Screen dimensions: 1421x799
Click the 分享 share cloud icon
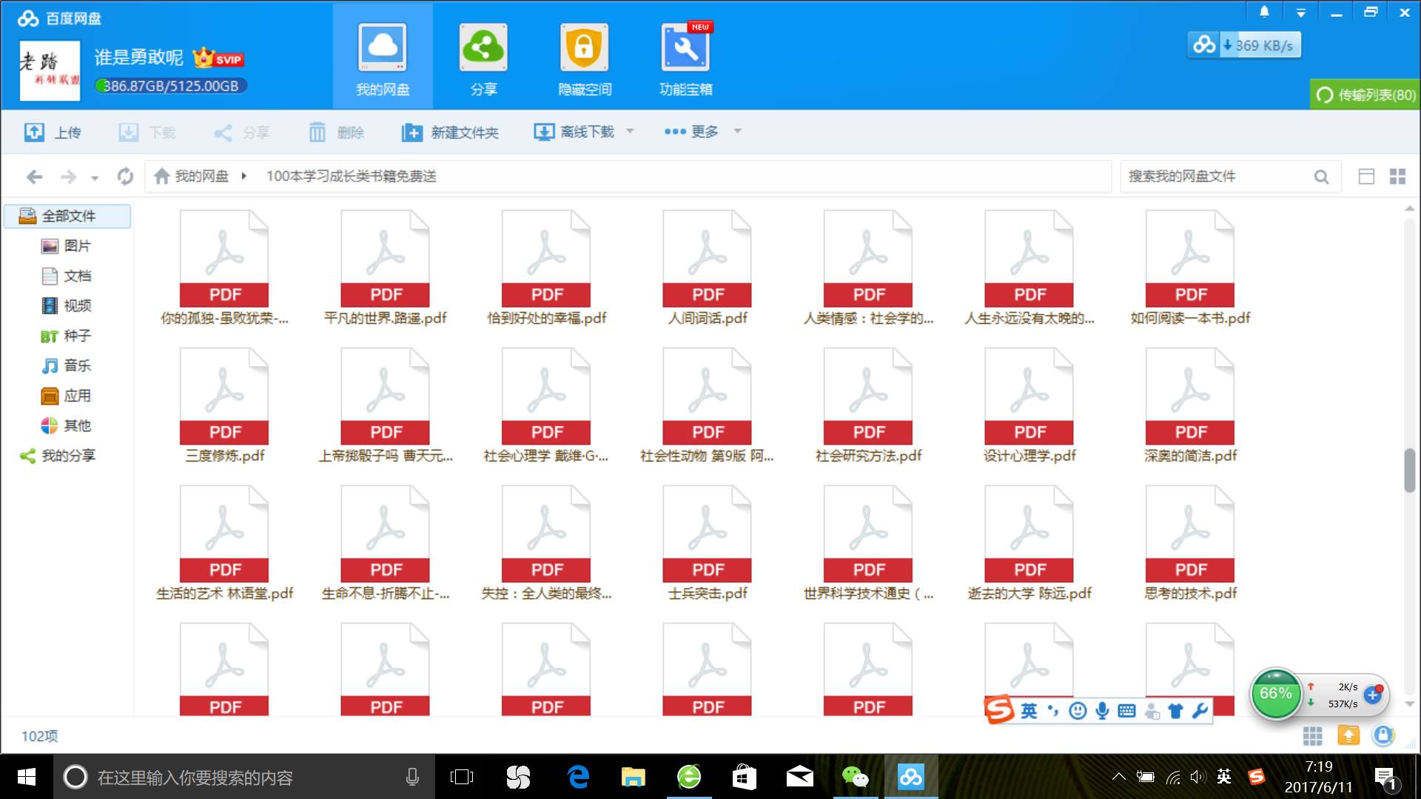pyautogui.click(x=483, y=47)
